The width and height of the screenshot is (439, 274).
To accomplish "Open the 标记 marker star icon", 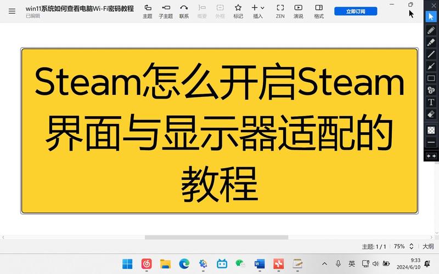I will 238,8.
